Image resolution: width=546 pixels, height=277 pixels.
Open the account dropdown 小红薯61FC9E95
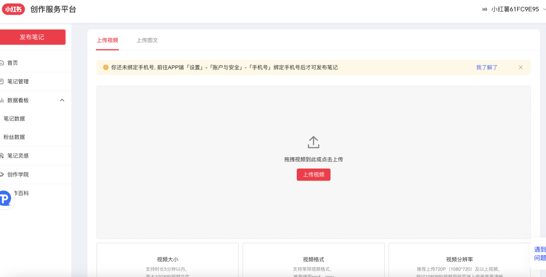(515, 9)
